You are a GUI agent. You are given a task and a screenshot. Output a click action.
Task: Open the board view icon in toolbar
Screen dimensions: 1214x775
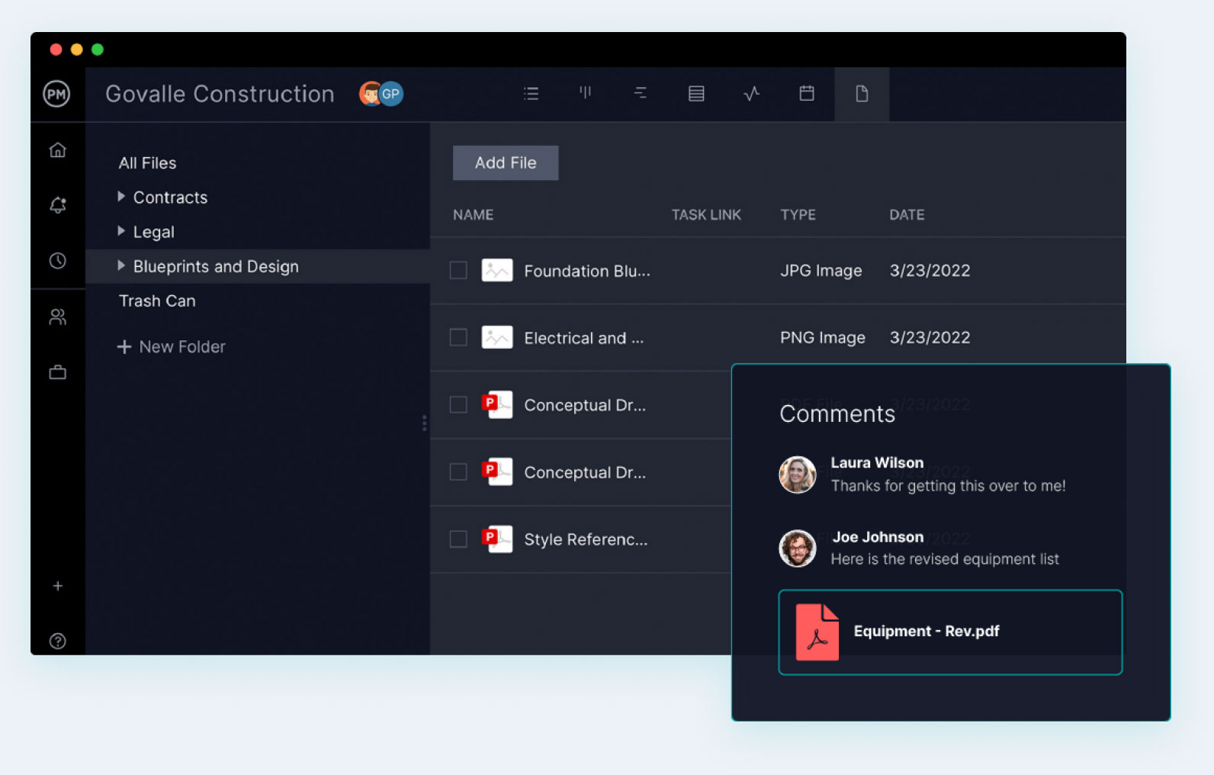click(585, 94)
